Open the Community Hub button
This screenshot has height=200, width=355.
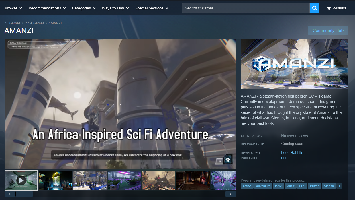click(328, 30)
